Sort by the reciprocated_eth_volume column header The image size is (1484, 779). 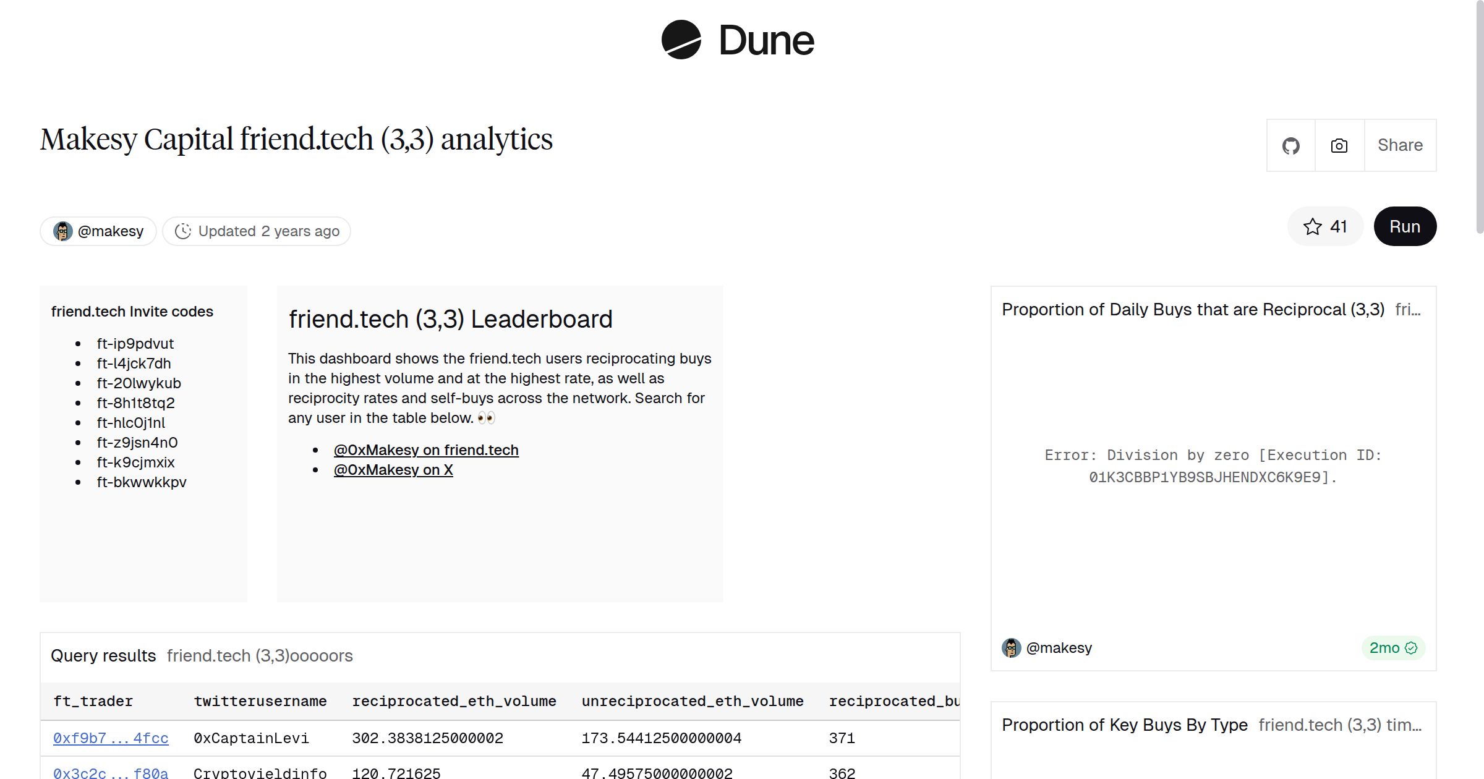[454, 701]
